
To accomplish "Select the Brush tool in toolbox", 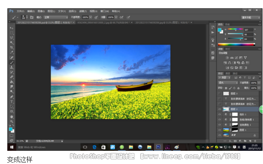I will click(x=11, y=63).
